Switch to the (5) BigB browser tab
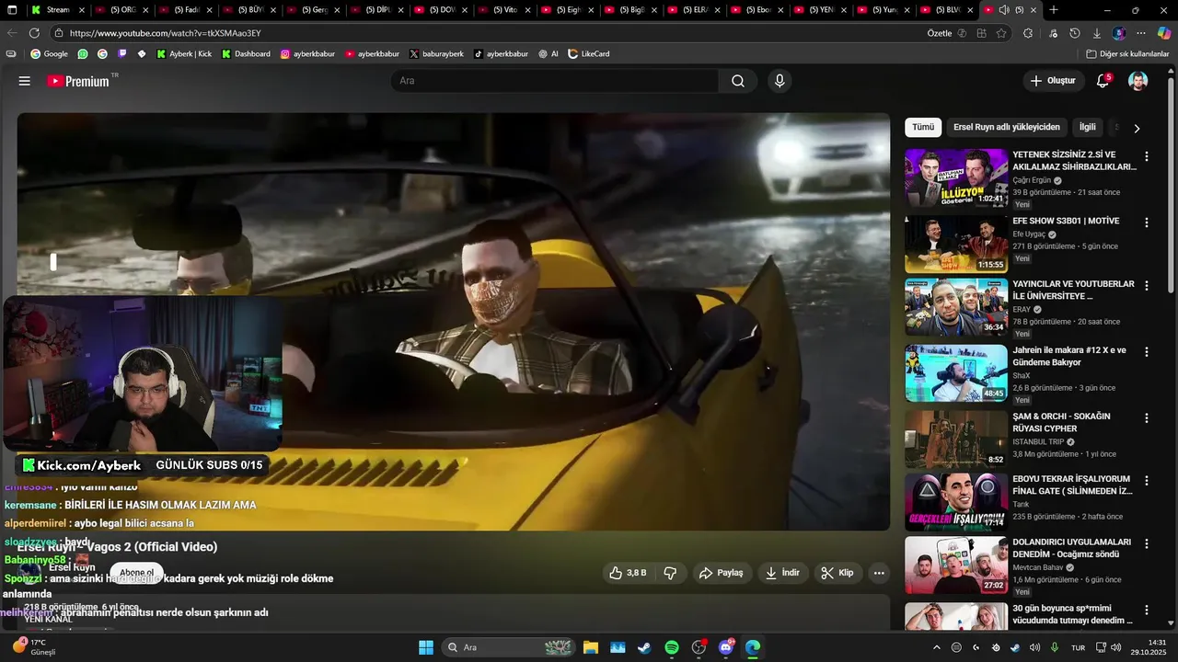 pyautogui.click(x=631, y=10)
